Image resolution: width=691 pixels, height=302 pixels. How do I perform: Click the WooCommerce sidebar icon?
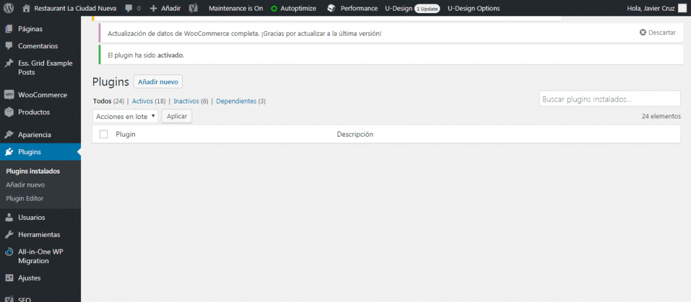tap(9, 95)
